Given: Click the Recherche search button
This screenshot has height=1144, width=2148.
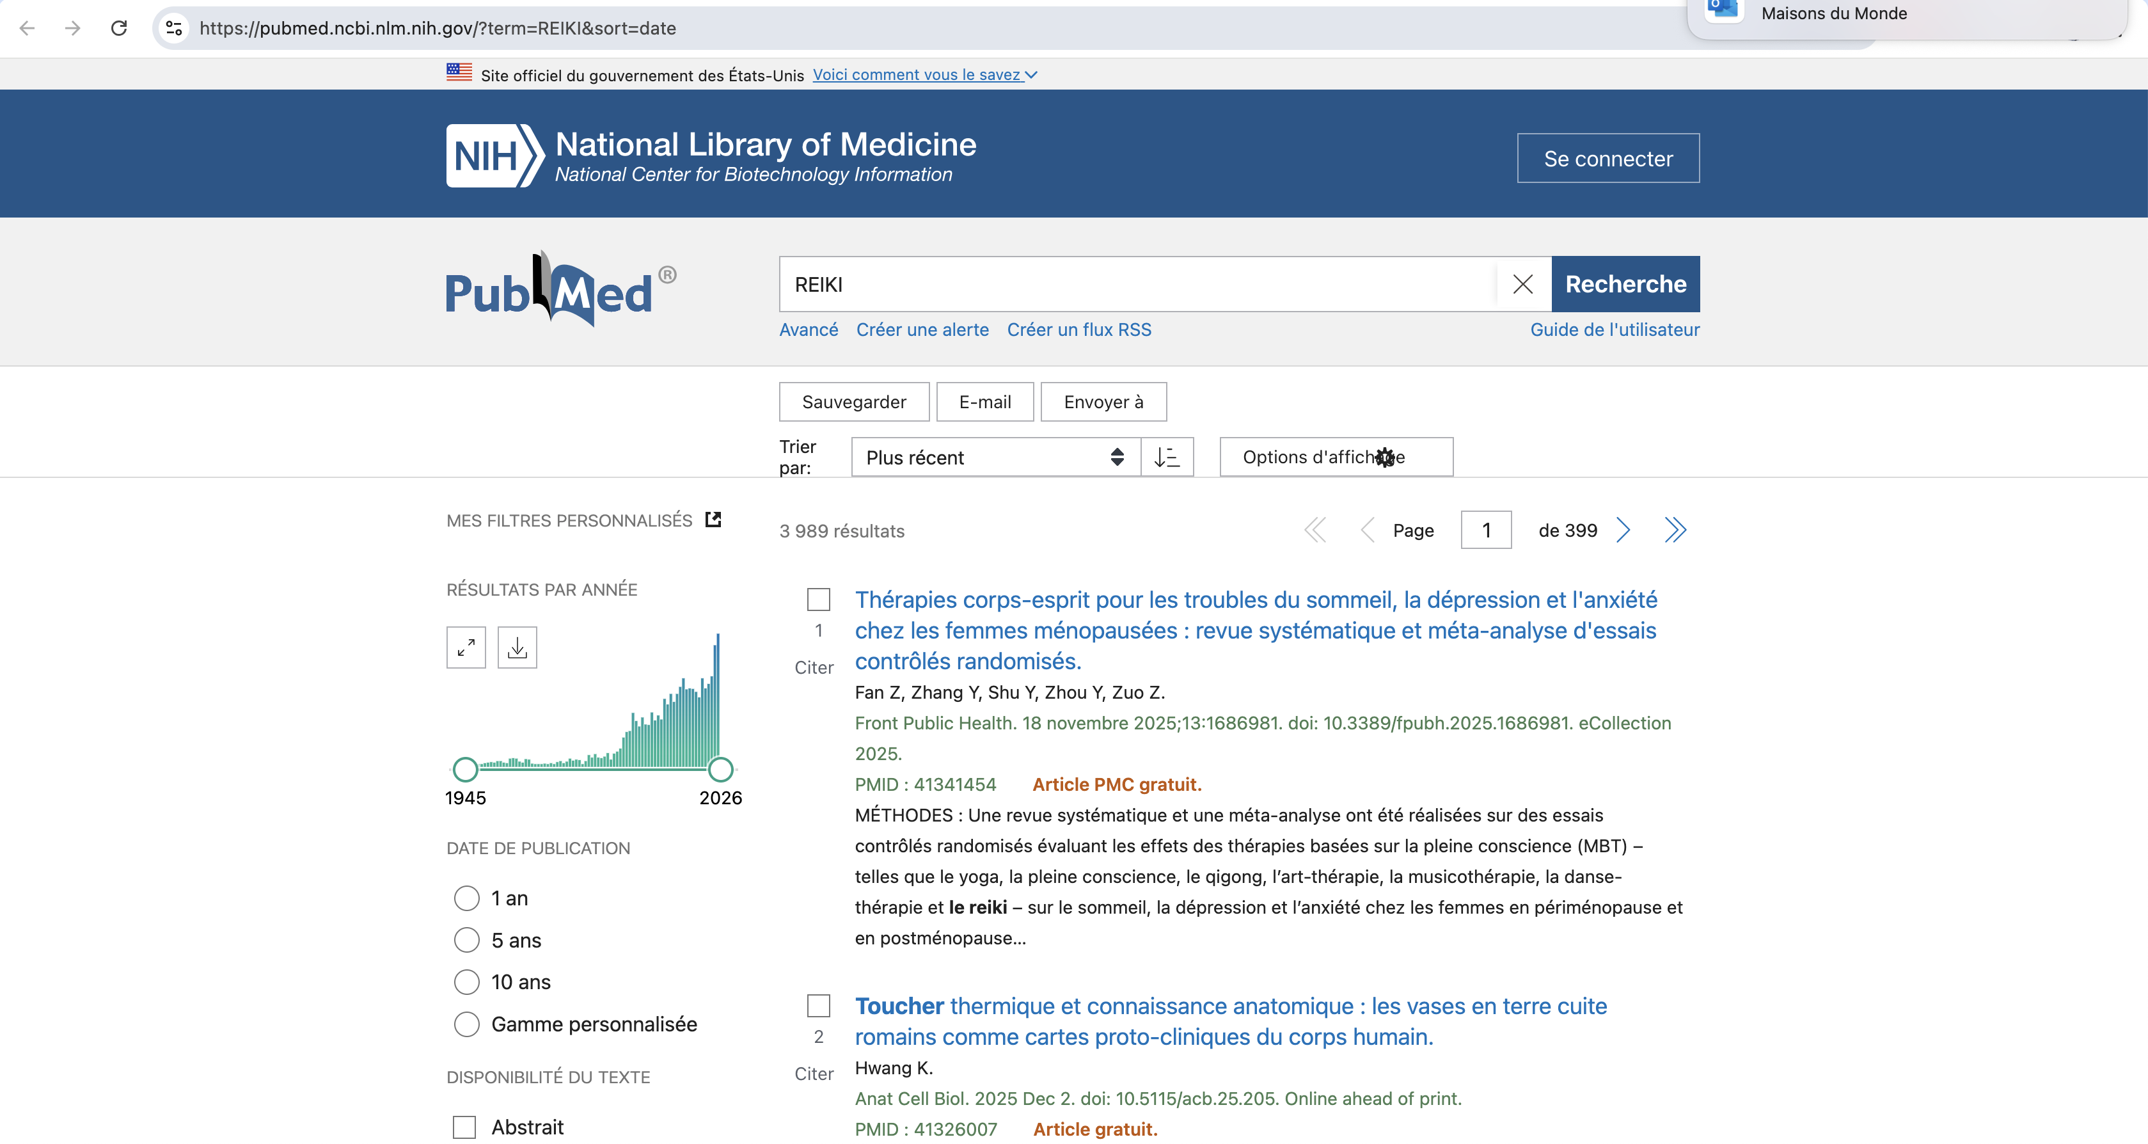Looking at the screenshot, I should pos(1625,283).
